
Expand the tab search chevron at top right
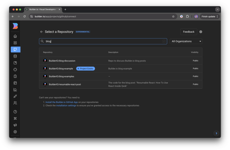(x=217, y=10)
